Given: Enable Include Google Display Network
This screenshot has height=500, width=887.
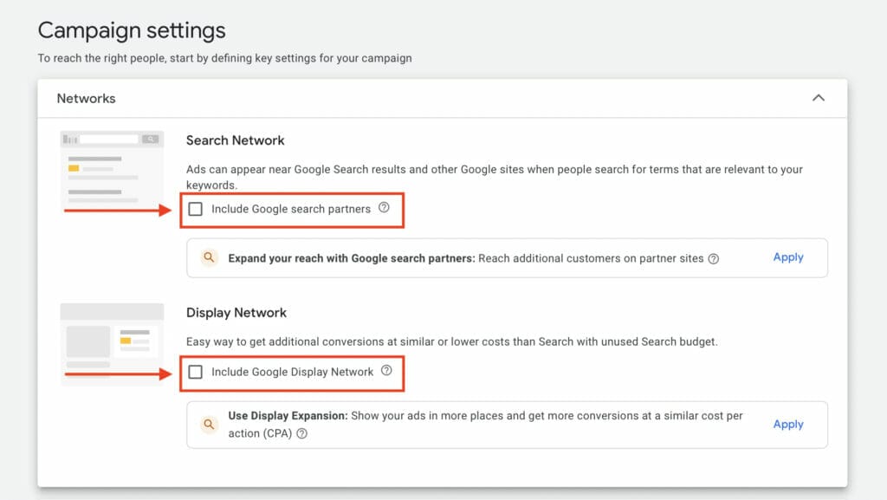Looking at the screenshot, I should [x=197, y=373].
